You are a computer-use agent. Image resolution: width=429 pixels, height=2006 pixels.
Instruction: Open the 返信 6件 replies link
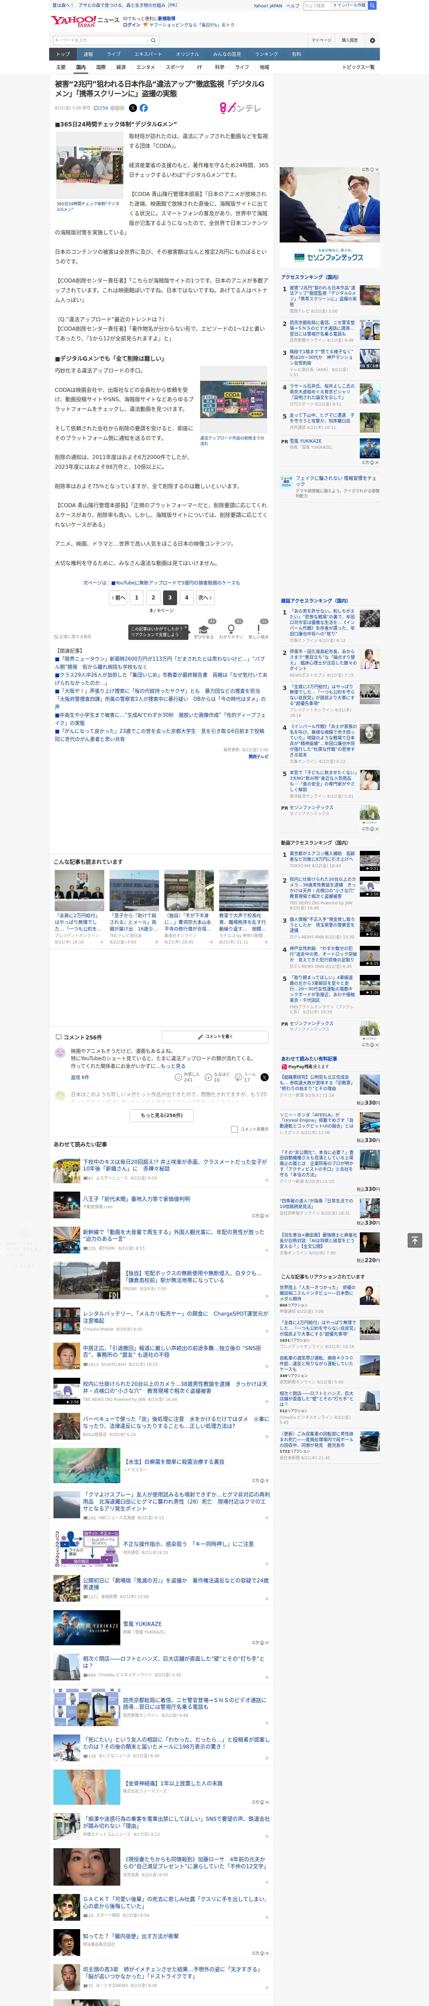coord(80,1077)
